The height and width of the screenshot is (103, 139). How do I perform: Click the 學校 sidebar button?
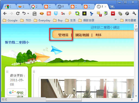coord(17,92)
